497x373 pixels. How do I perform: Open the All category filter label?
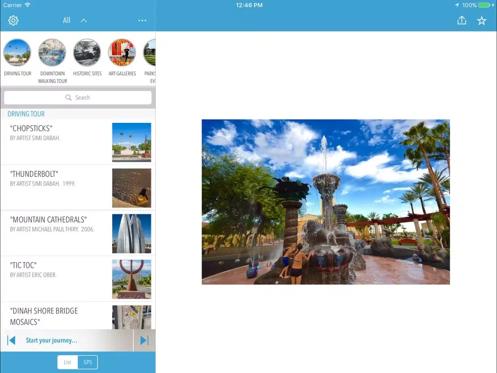66,21
